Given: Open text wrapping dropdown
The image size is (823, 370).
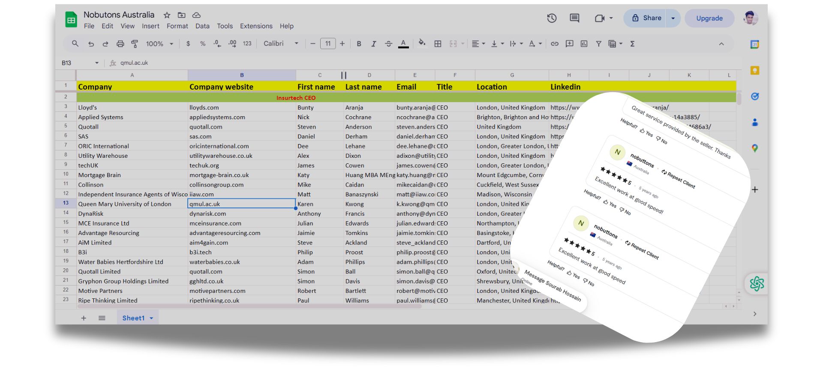Looking at the screenshot, I should (516, 44).
